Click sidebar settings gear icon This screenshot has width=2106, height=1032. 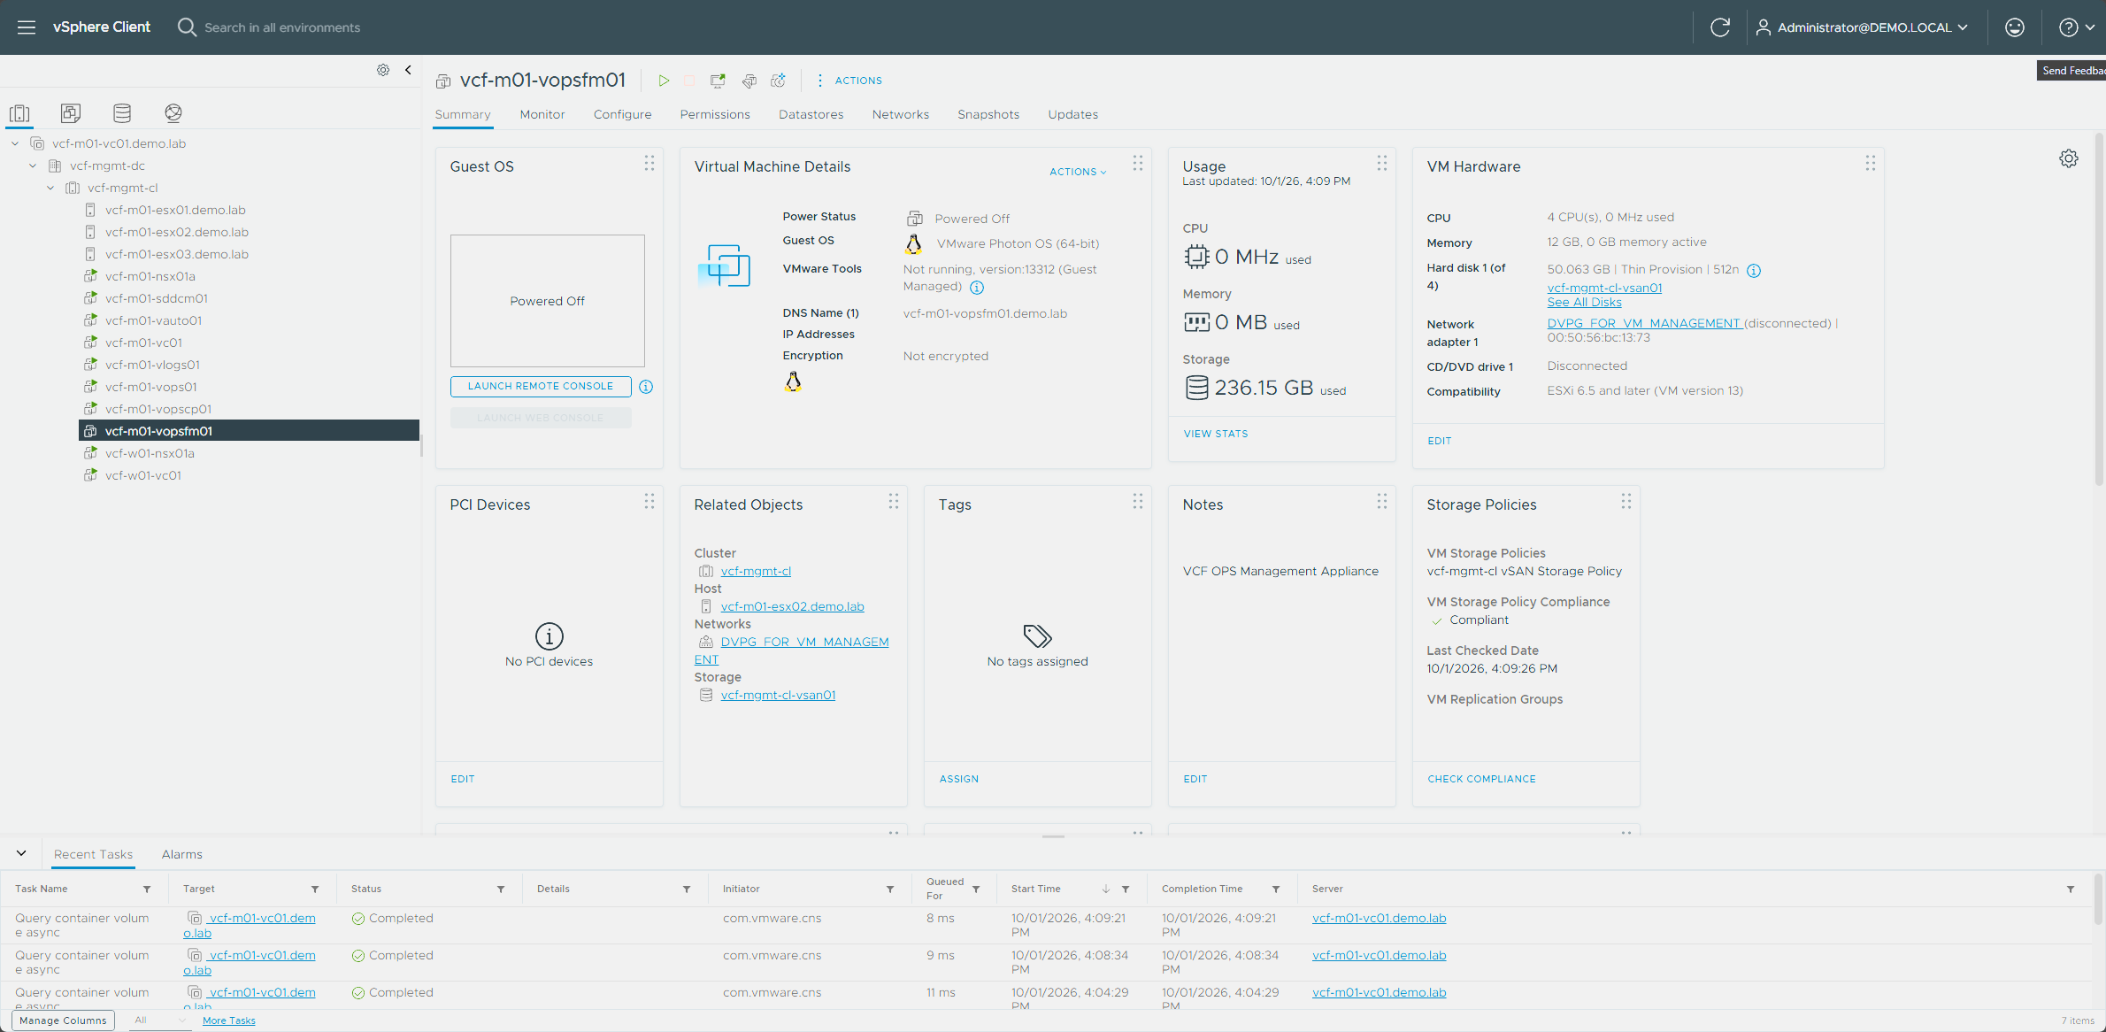[383, 70]
